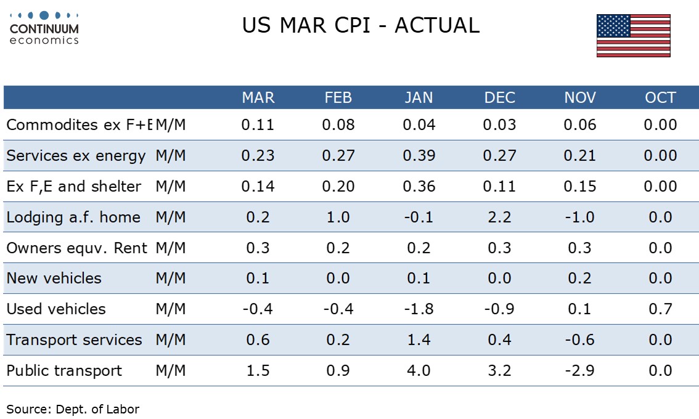Select the Owners equv. Rent row label
Screen dimensions: 699x419
(x=76, y=248)
